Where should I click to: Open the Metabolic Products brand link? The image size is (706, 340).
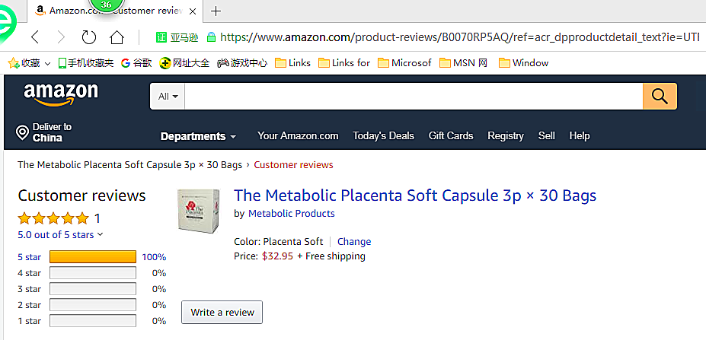pos(291,214)
